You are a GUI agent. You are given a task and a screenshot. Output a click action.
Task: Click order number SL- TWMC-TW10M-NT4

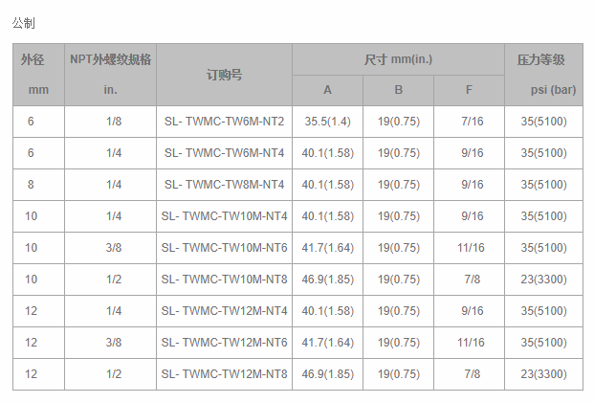(224, 216)
